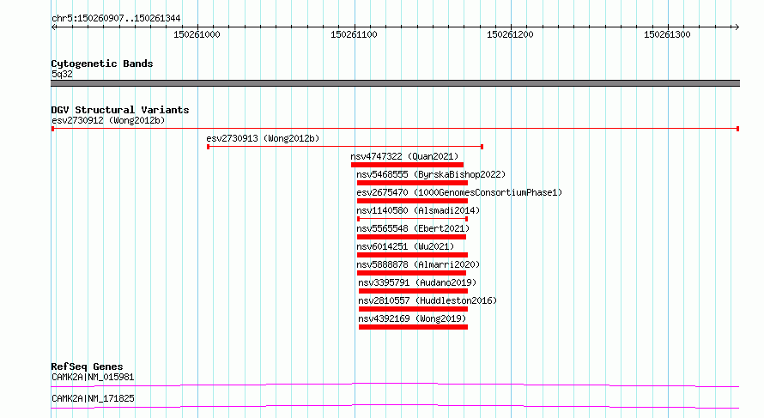Image resolution: width=764 pixels, height=418 pixels.
Task: Click the magenta CAMK2A|NM_171825 transcript line
Action: click(x=395, y=406)
